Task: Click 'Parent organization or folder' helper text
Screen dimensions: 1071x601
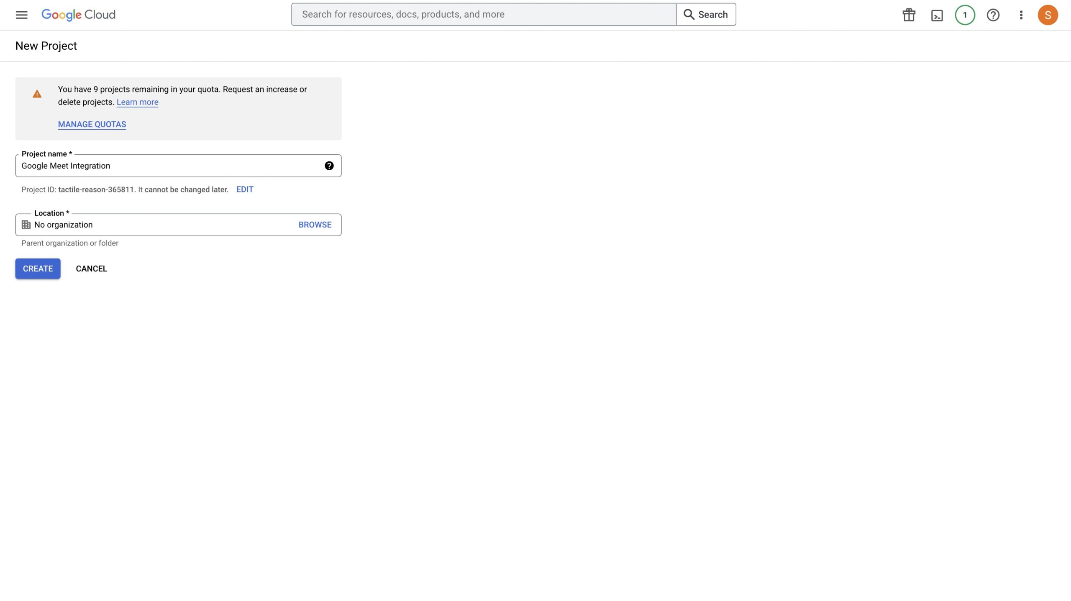Action: tap(70, 243)
